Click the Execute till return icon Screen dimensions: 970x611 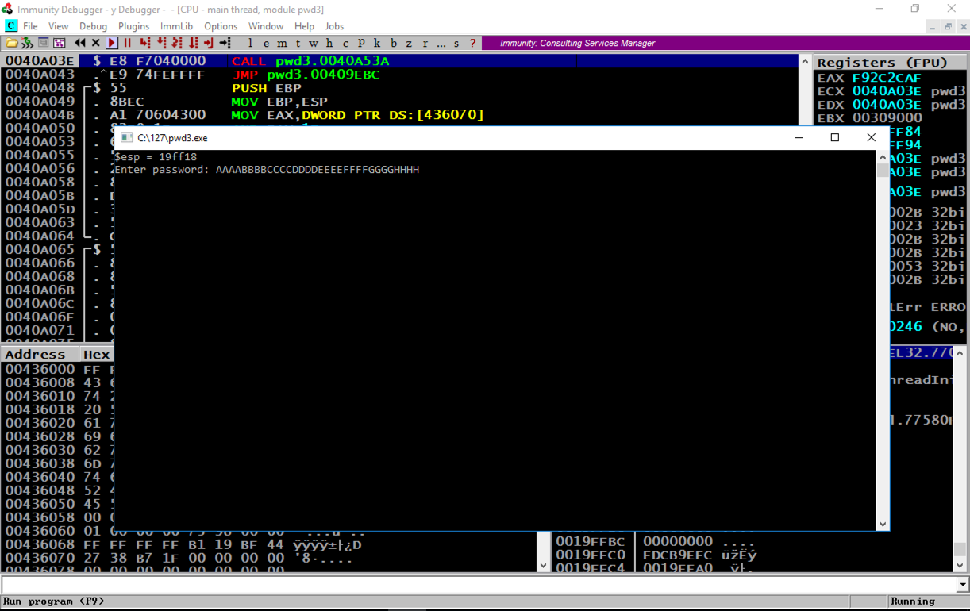pos(209,43)
